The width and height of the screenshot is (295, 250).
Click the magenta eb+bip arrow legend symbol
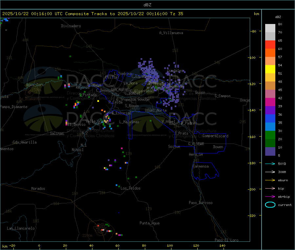point(270,197)
